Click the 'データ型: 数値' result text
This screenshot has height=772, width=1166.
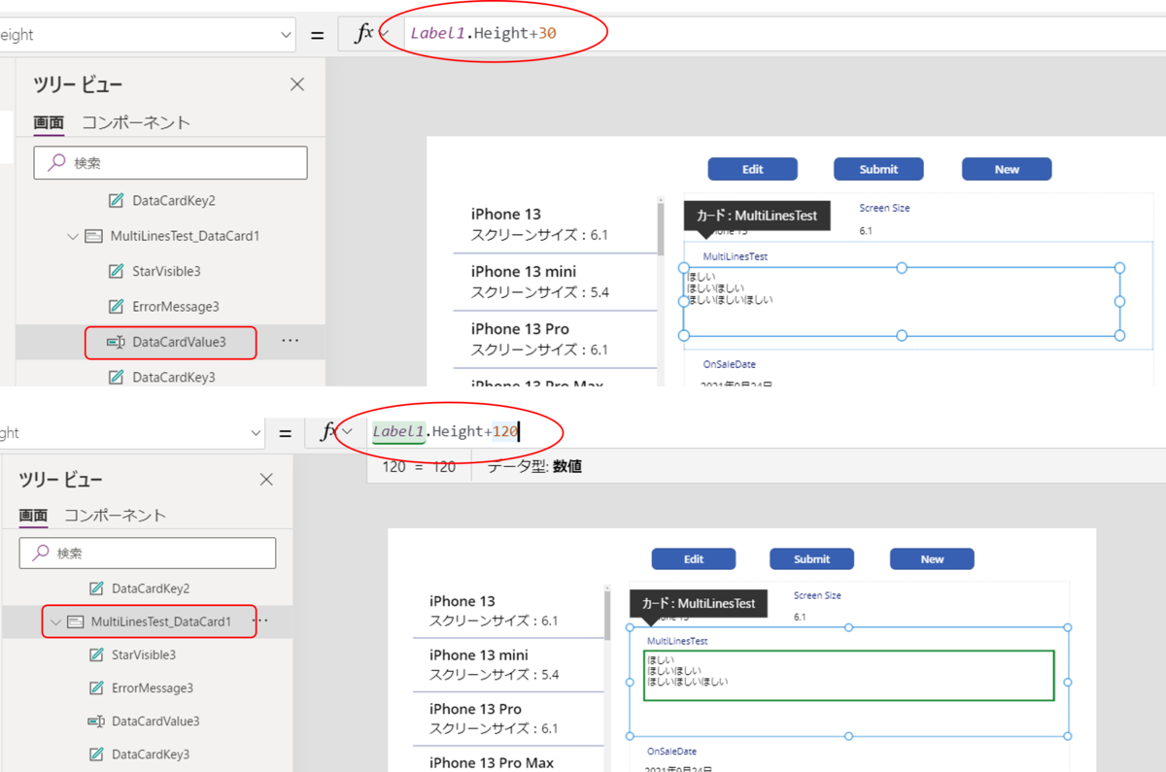[x=534, y=467]
